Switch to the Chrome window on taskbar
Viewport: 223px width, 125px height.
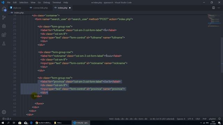click(43, 123)
